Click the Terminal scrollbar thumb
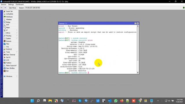This screenshot has height=104, width=185. (138, 66)
